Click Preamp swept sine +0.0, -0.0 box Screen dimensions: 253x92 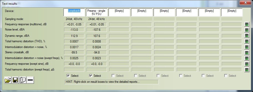click(x=97, y=64)
